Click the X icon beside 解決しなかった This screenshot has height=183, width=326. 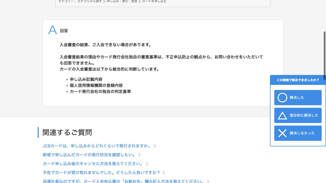tap(282, 133)
